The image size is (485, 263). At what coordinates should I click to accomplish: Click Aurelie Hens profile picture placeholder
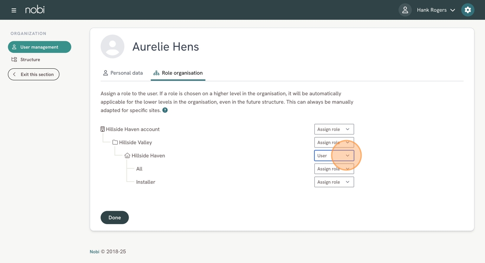[x=113, y=46]
